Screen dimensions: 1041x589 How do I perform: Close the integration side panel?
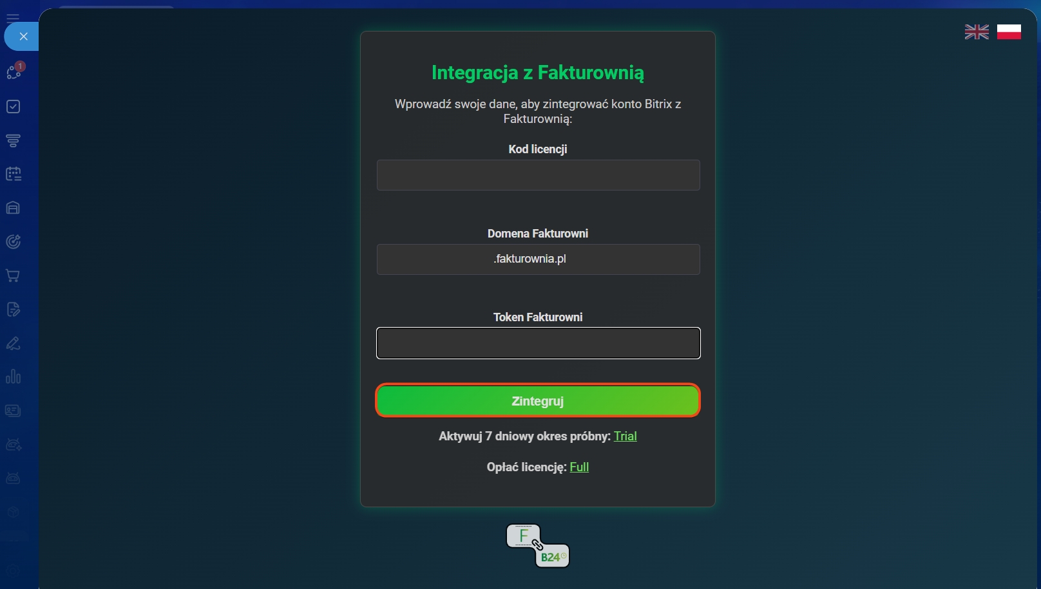click(23, 37)
